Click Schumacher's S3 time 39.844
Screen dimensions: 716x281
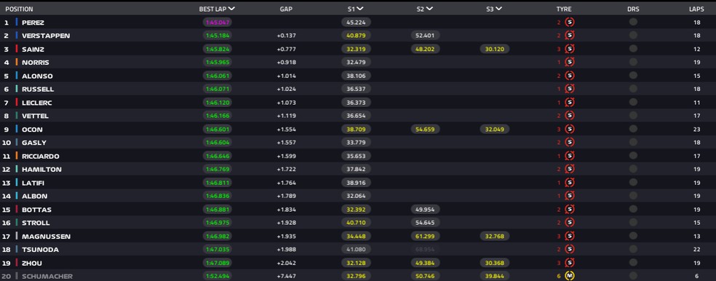(495, 277)
